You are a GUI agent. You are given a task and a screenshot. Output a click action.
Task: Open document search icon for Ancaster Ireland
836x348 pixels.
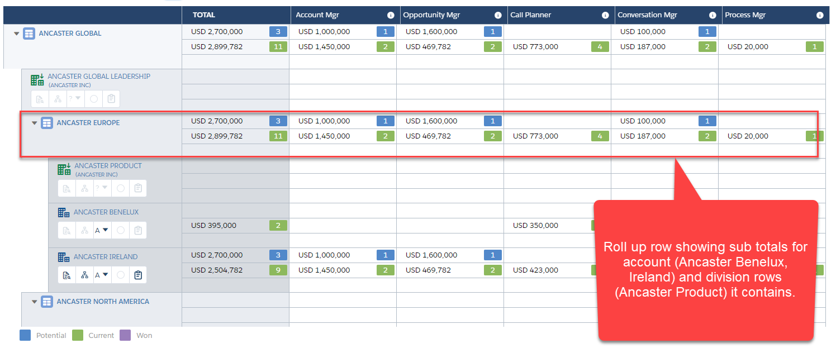pyautogui.click(x=67, y=275)
